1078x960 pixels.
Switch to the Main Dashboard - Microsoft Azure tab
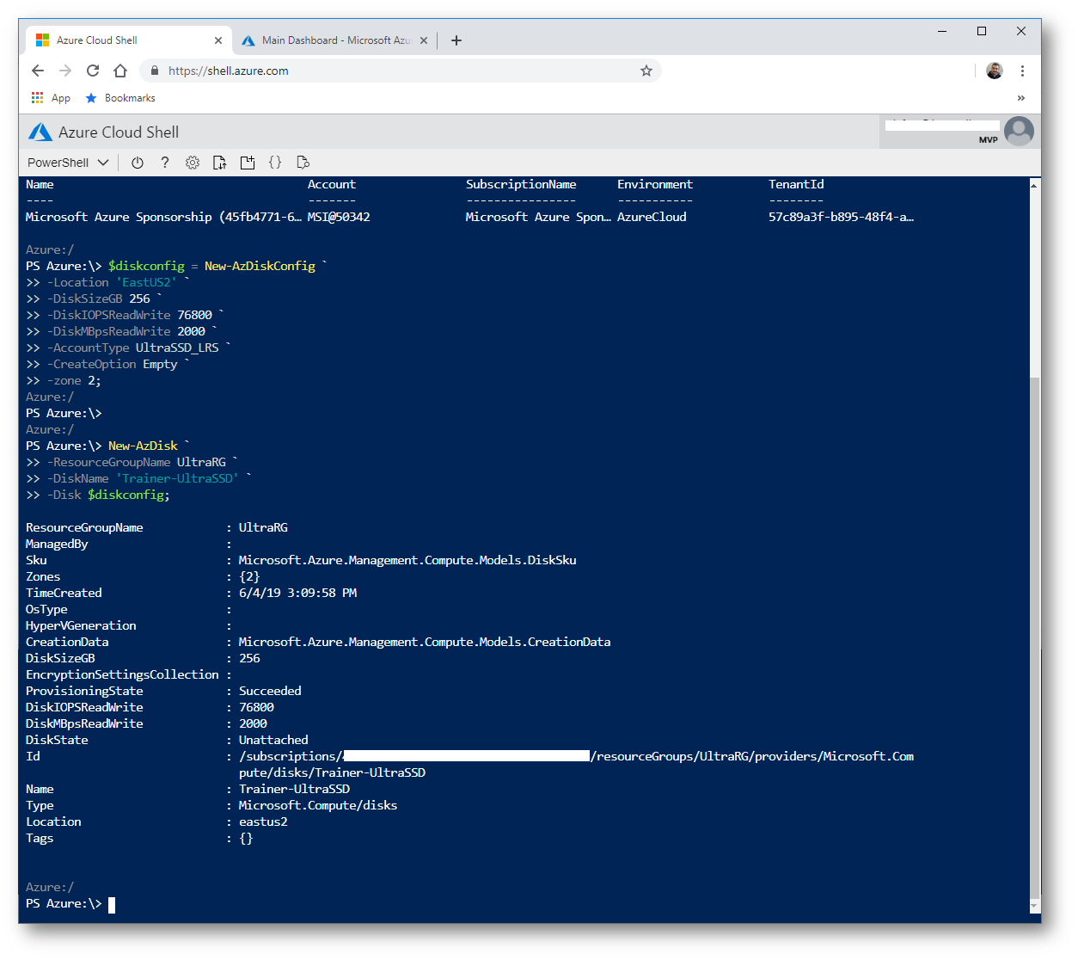(x=335, y=40)
